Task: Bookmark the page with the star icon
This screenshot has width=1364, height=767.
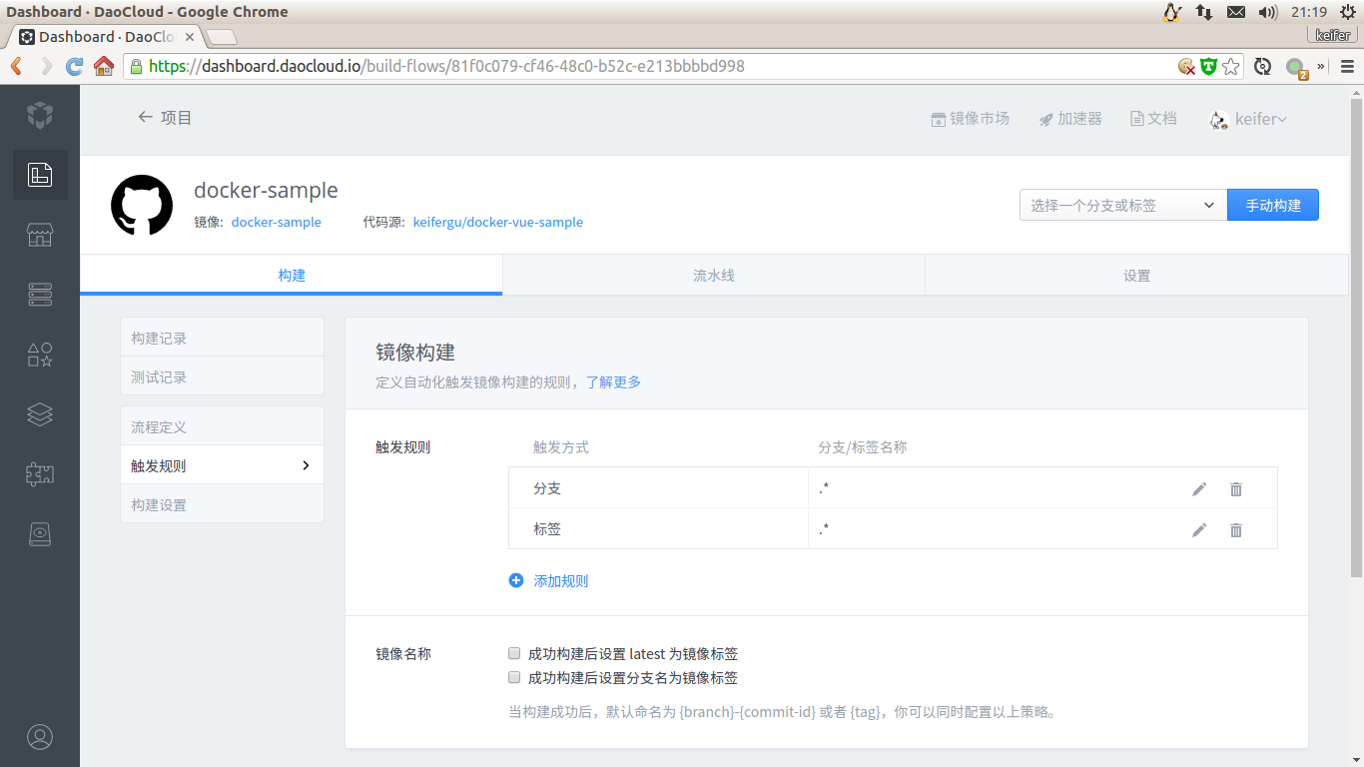Action: pos(1231,67)
